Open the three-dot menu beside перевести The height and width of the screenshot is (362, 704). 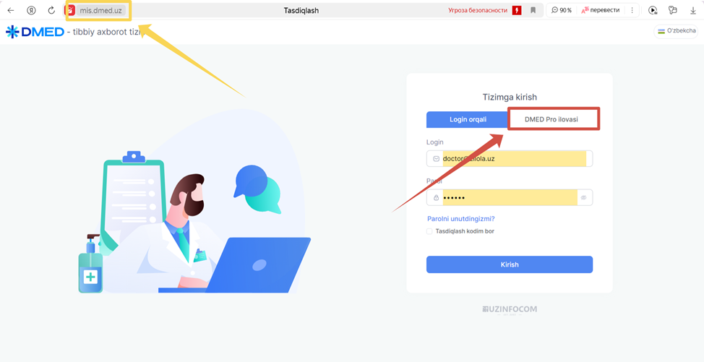coord(632,10)
